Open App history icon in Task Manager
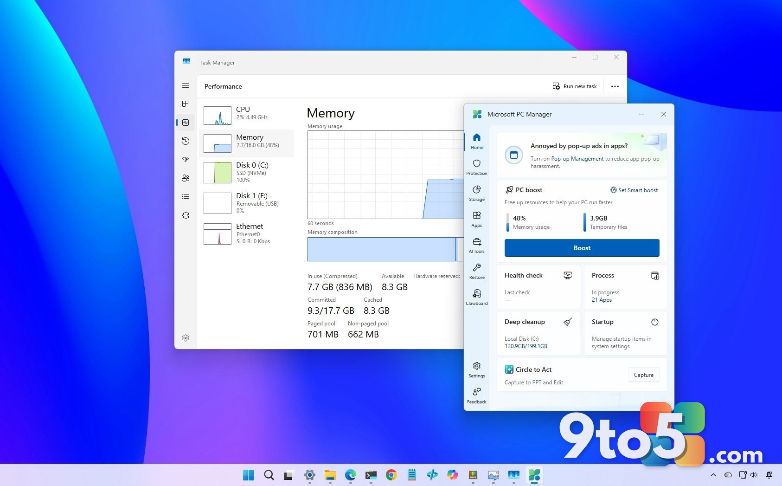Screen dimensions: 782x486 pyautogui.click(x=186, y=141)
